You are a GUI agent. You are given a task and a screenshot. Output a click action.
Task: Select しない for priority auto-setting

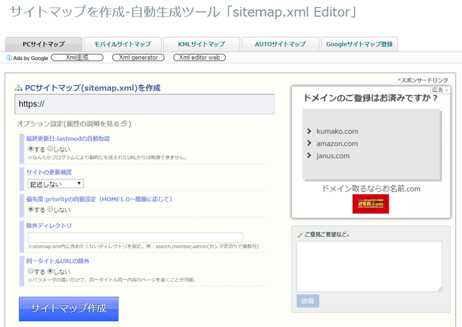click(x=50, y=209)
